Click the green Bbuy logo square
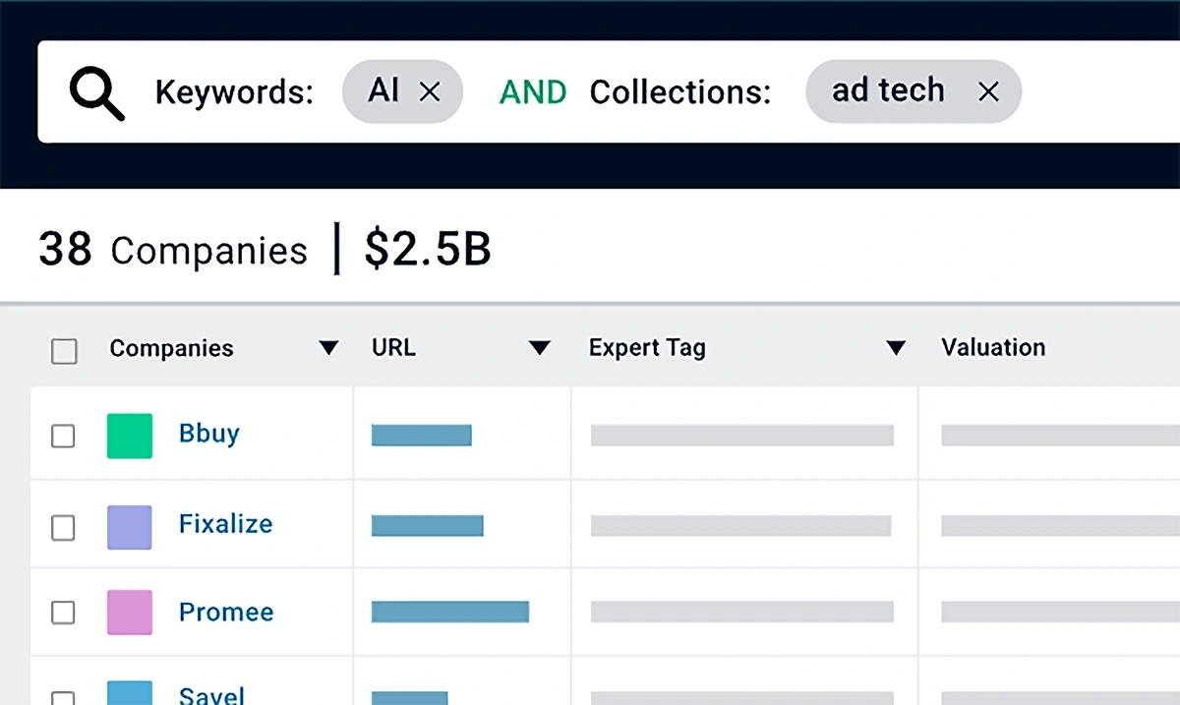Image resolution: width=1180 pixels, height=705 pixels. [130, 436]
